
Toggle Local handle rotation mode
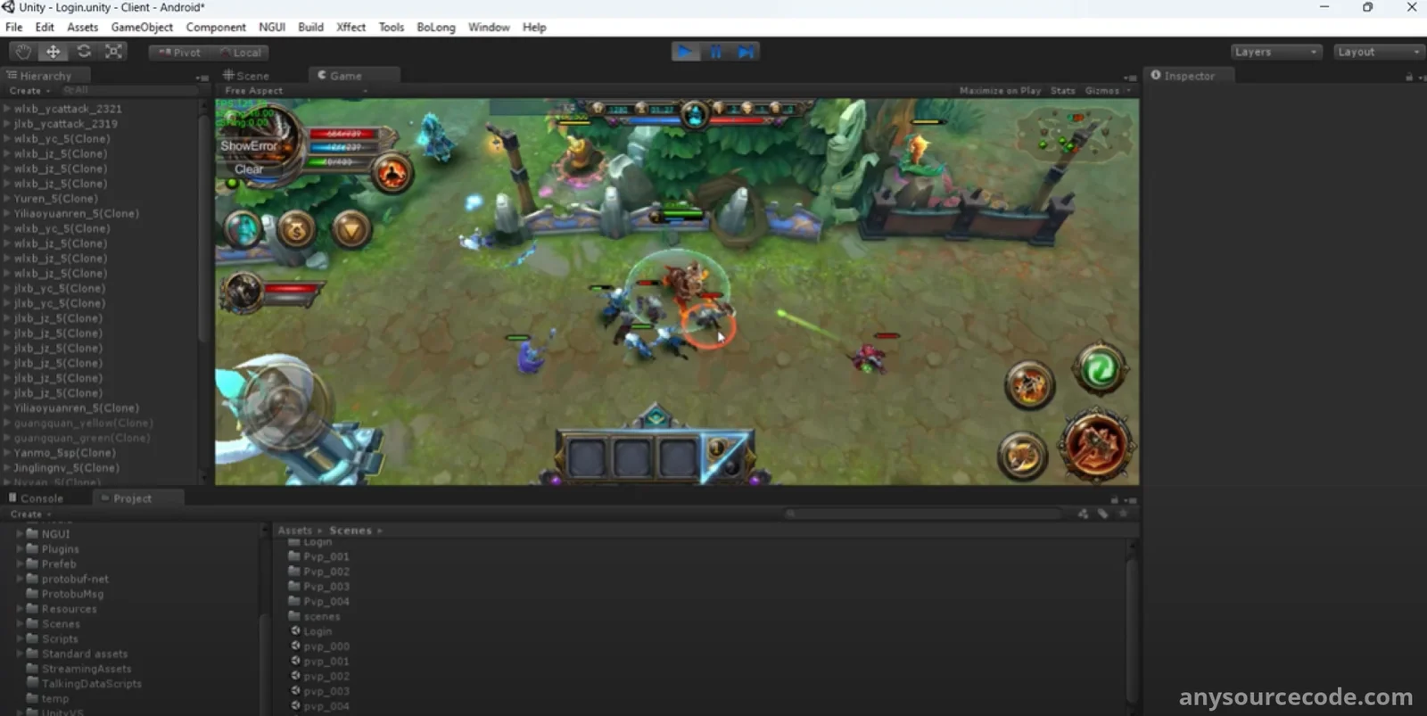click(x=241, y=53)
